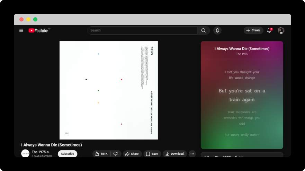
Task: Open the user account avatar menu
Action: click(281, 30)
